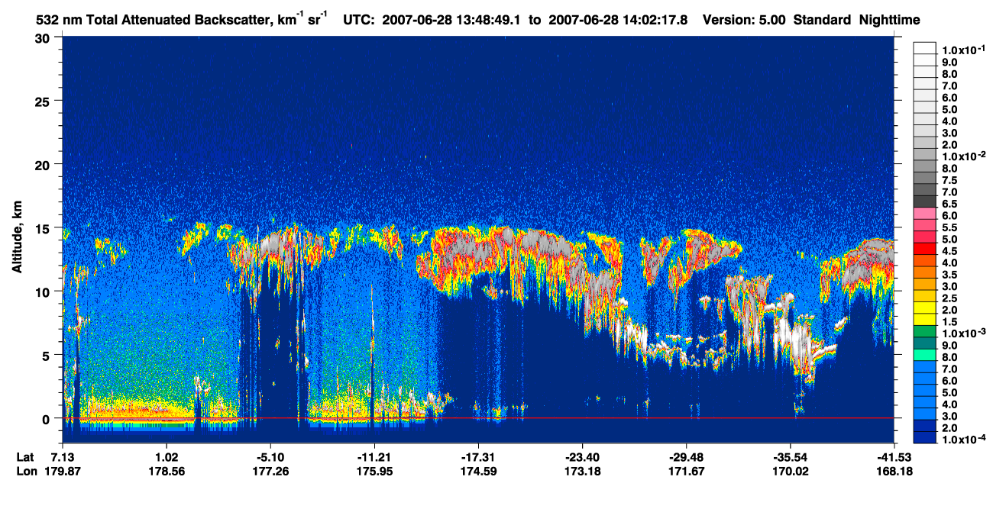Click the "Version: 5.00" label
This screenshot has height=509, width=993.
pyautogui.click(x=745, y=20)
